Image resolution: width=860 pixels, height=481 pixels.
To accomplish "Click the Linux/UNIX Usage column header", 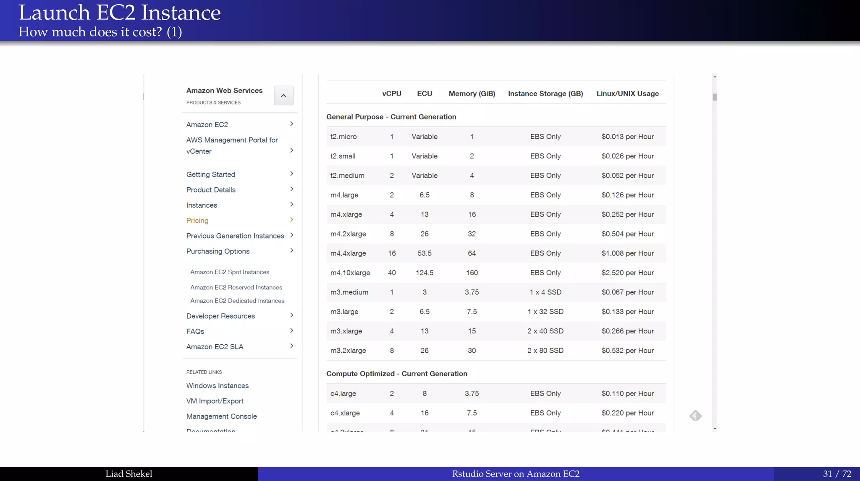I will (x=627, y=94).
